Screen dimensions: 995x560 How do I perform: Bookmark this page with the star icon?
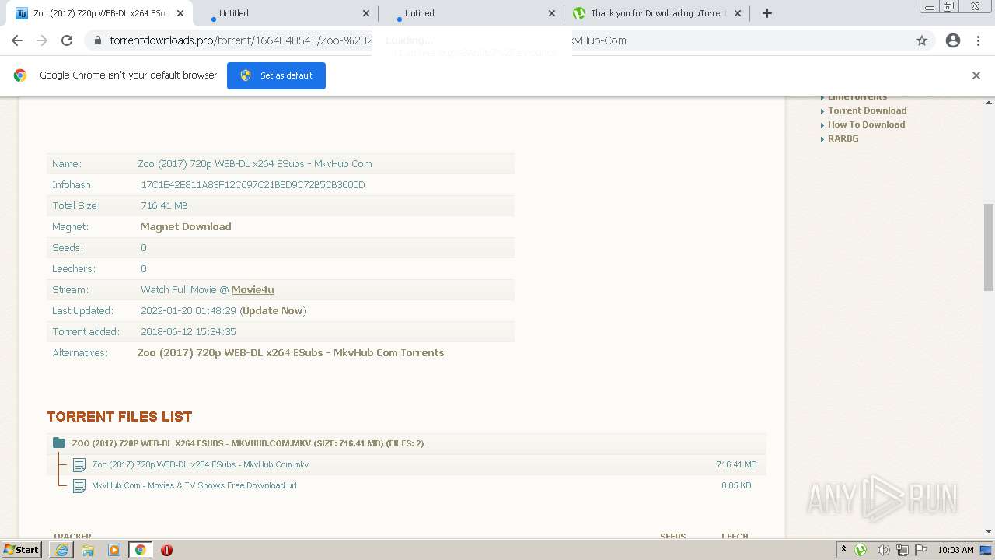click(922, 40)
